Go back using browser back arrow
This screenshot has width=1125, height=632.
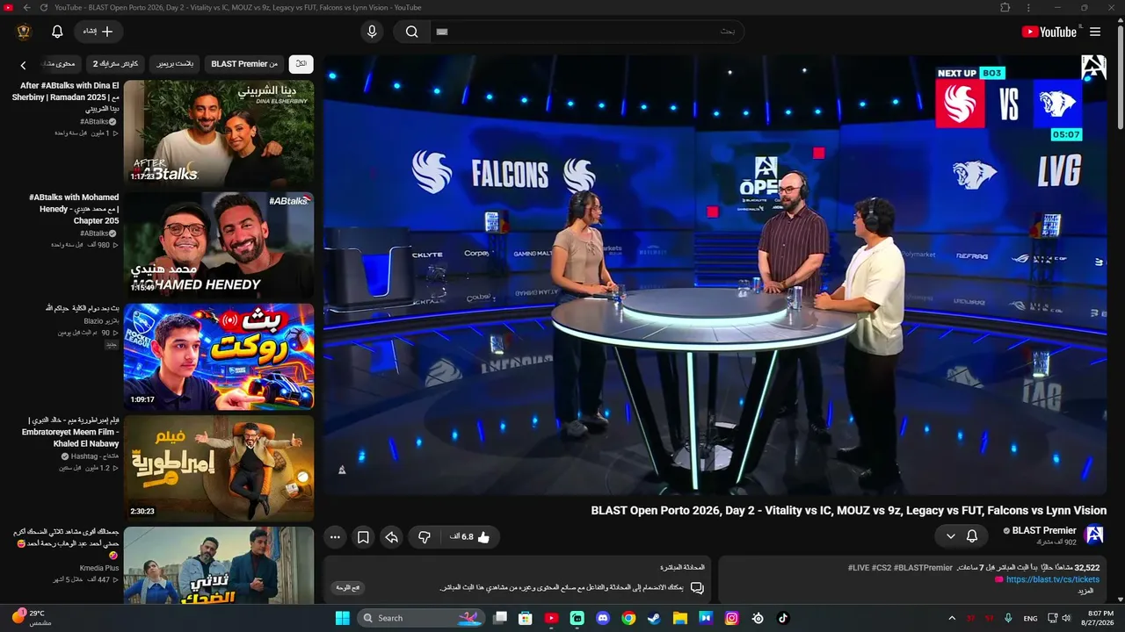[26, 8]
